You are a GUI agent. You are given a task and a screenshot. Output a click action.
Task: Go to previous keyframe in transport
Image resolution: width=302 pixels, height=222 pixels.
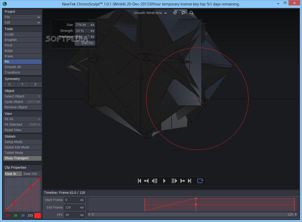click(x=146, y=181)
